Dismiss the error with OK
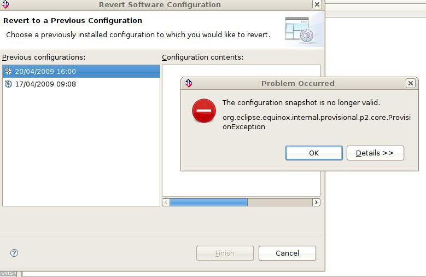 point(314,153)
